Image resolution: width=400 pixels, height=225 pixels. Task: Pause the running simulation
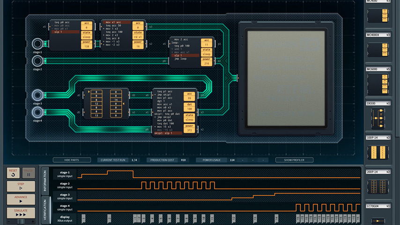tap(28, 172)
